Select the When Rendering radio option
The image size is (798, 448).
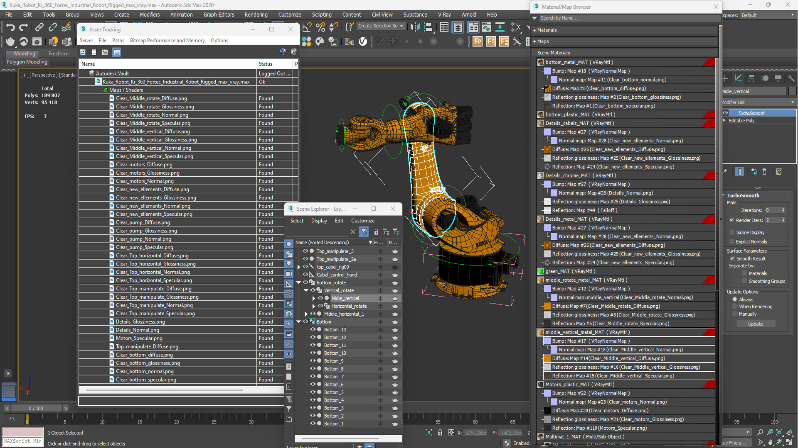pos(735,307)
